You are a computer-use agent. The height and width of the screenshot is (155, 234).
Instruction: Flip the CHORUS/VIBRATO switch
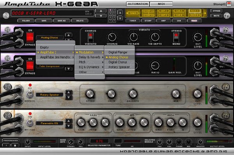(x=90, y=37)
